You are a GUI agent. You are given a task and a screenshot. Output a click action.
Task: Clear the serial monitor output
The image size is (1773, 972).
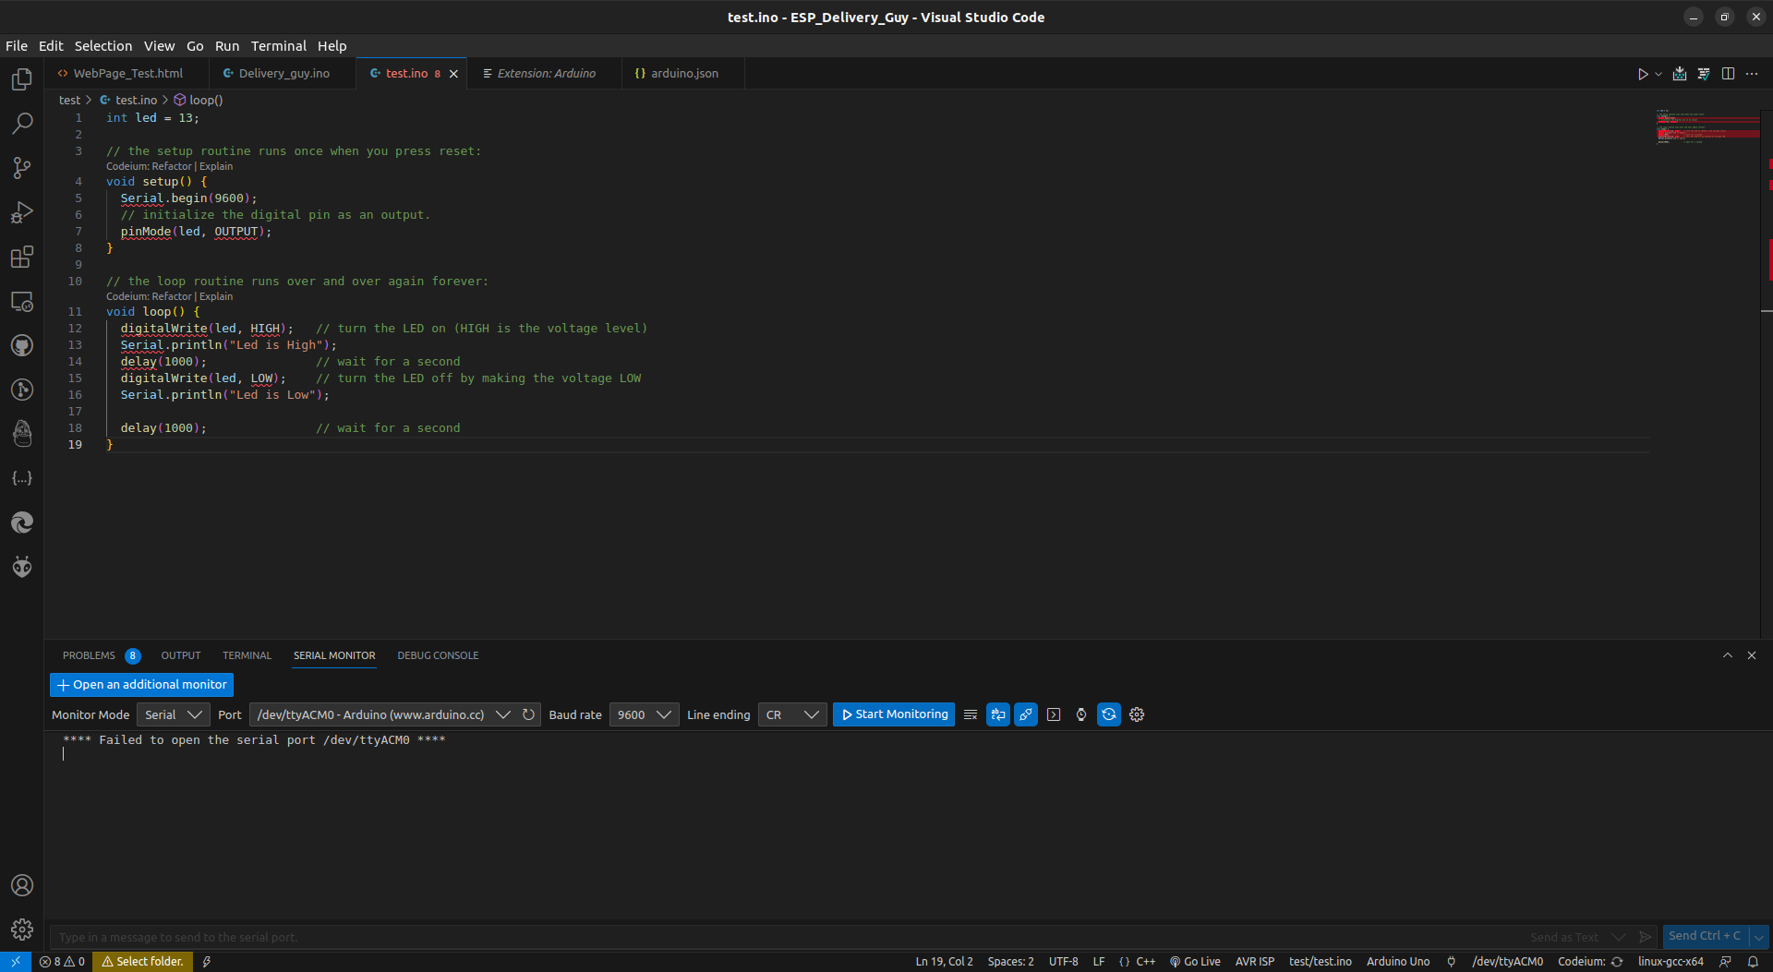(970, 714)
